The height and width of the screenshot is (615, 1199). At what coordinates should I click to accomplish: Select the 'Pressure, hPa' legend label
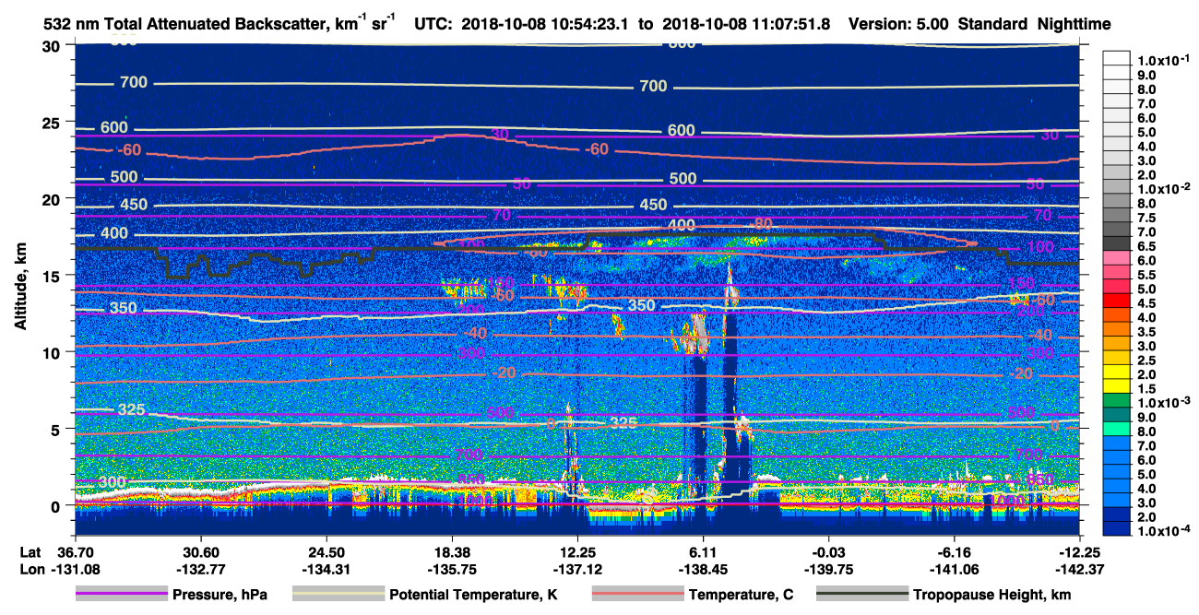click(x=220, y=595)
